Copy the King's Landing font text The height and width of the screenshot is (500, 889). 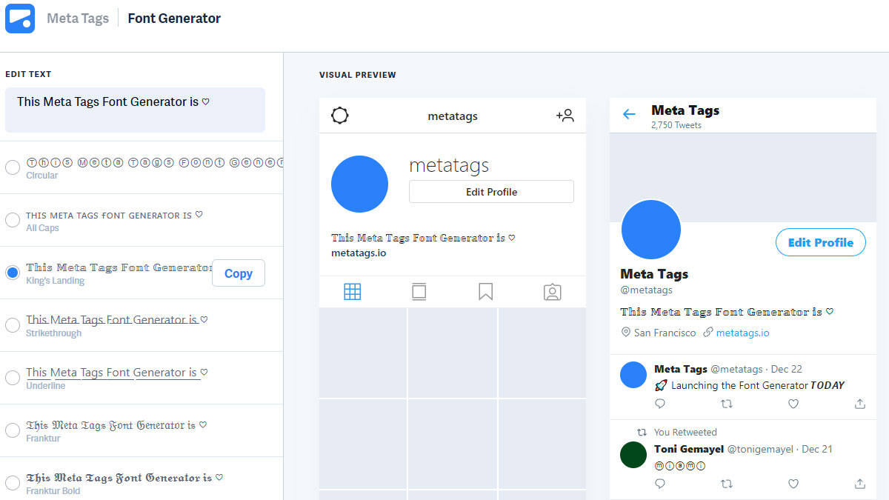click(239, 273)
